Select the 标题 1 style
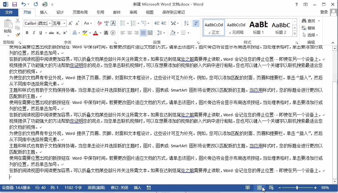Screen dimensions: 338x193 coord(258,27)
